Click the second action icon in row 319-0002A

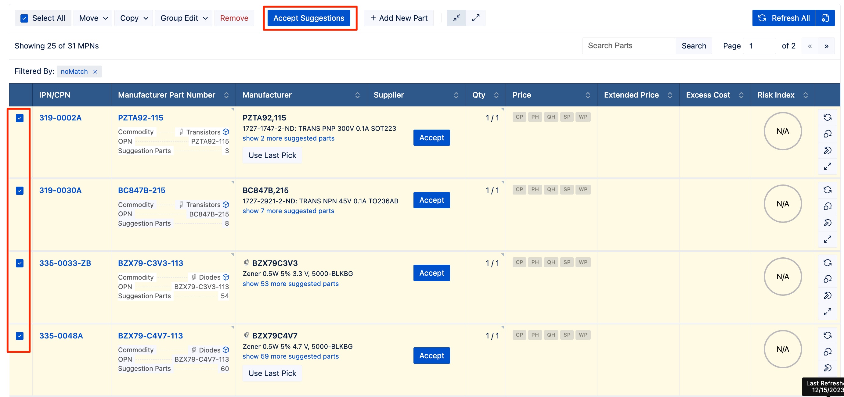click(x=828, y=134)
